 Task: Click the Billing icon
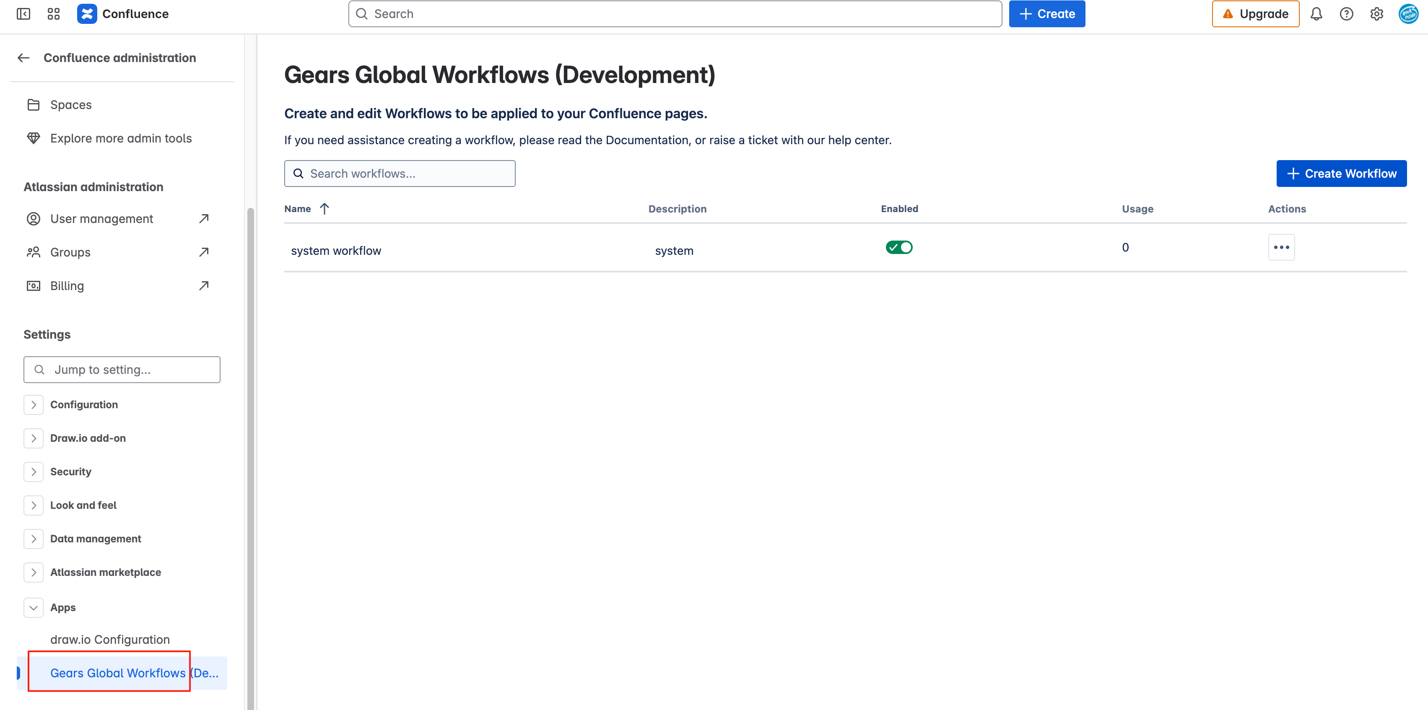33,286
